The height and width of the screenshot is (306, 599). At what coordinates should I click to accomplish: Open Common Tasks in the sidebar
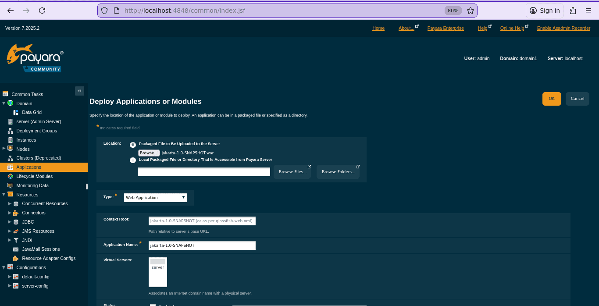point(27,94)
